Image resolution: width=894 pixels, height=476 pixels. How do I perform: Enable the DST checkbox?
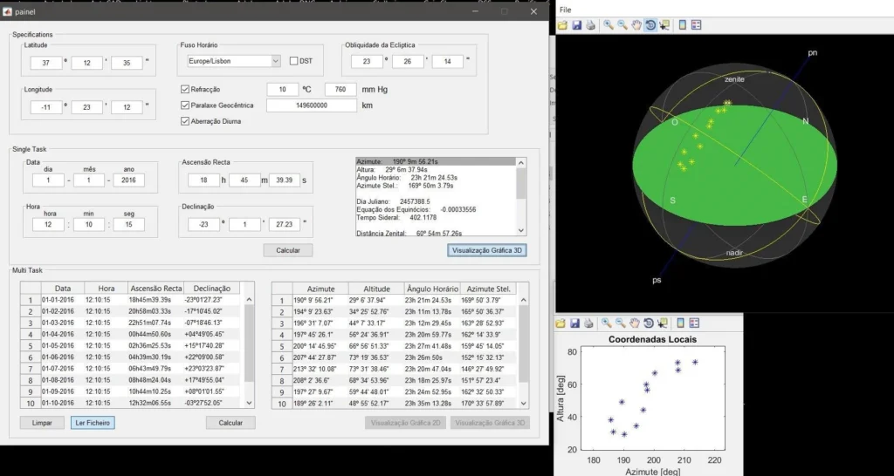pos(294,61)
